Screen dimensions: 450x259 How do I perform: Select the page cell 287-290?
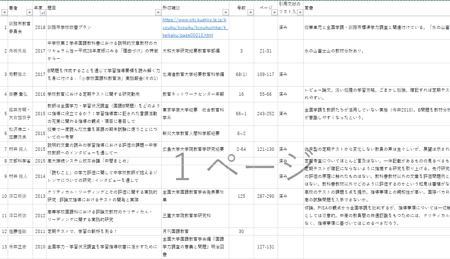point(266,196)
